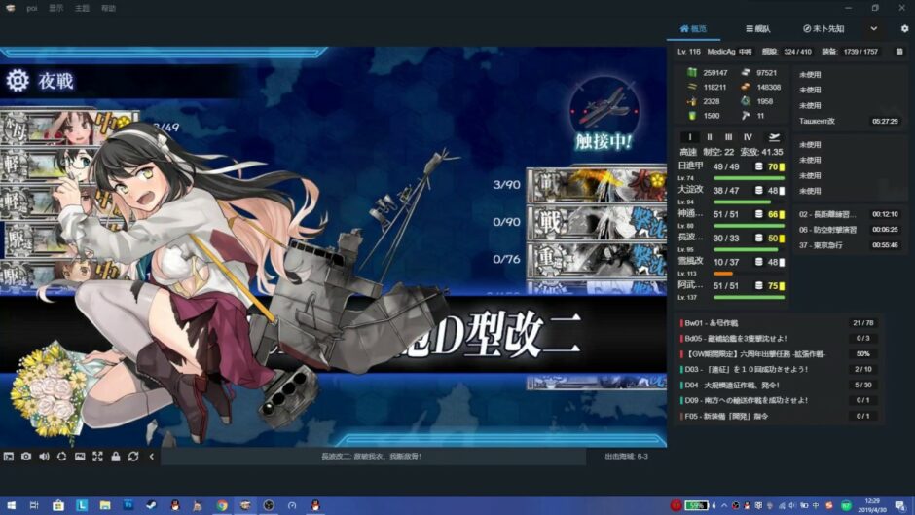This screenshot has width=915, height=515.
Task: Open Windows Start menu
Action: tap(11, 505)
